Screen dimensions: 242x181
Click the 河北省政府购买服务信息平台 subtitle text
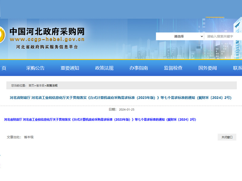(47, 47)
